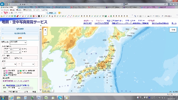Click the magnifier icon in browser search box
Viewport: 178px width, 100px height.
coord(165,4)
